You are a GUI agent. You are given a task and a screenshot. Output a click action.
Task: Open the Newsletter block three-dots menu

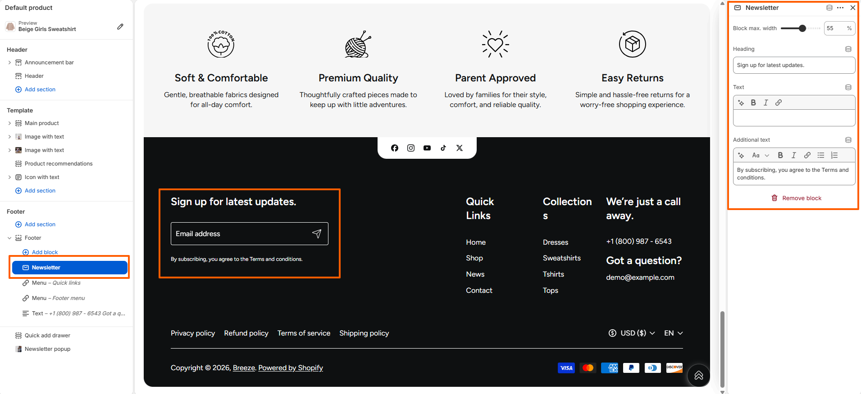840,8
